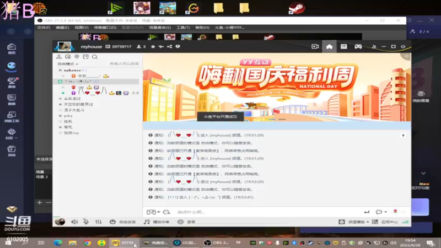This screenshot has height=248, width=441.
Task: Open the 自由模式 mode dropdown
Action: tap(68, 64)
